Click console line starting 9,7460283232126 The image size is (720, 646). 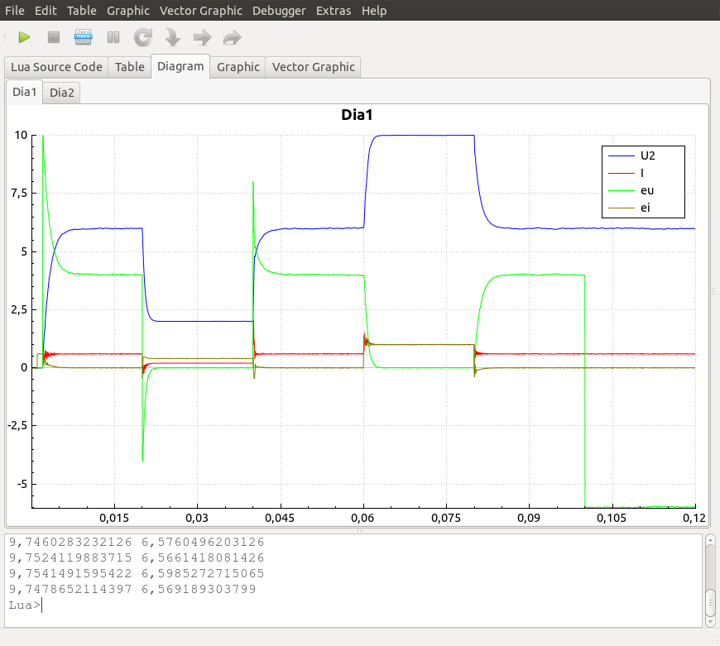pyautogui.click(x=137, y=543)
